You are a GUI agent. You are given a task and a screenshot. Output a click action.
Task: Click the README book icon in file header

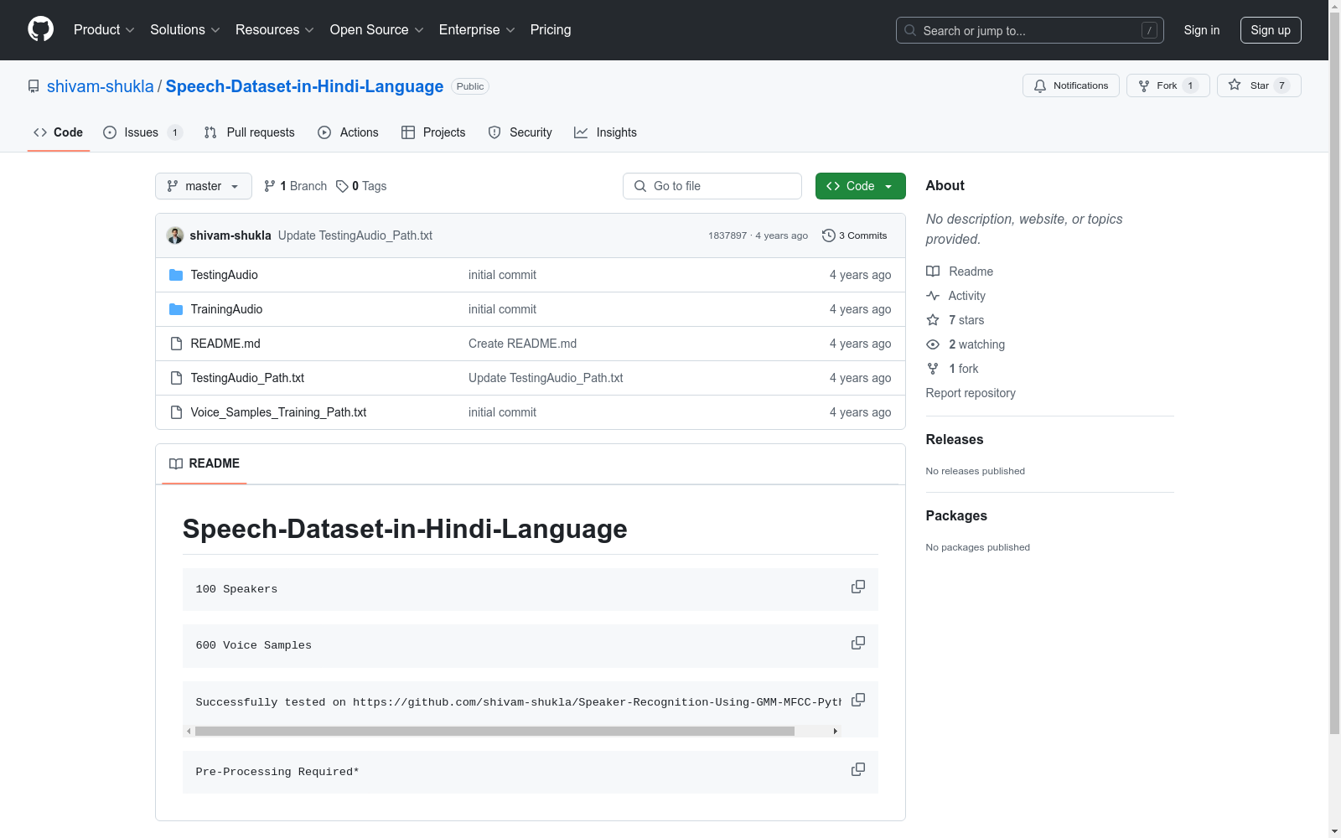(176, 463)
